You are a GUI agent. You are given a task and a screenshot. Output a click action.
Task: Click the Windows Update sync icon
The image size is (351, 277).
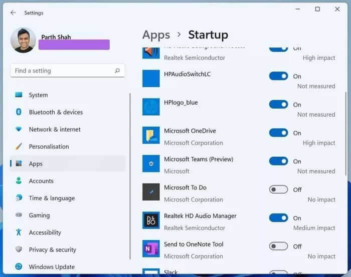[x=19, y=266]
